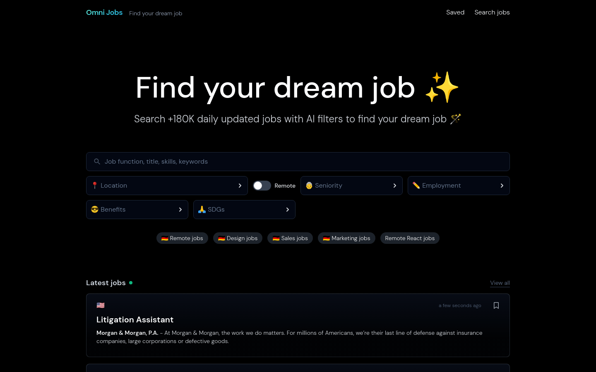Click the location pin icon on Location filter

pyautogui.click(x=95, y=186)
